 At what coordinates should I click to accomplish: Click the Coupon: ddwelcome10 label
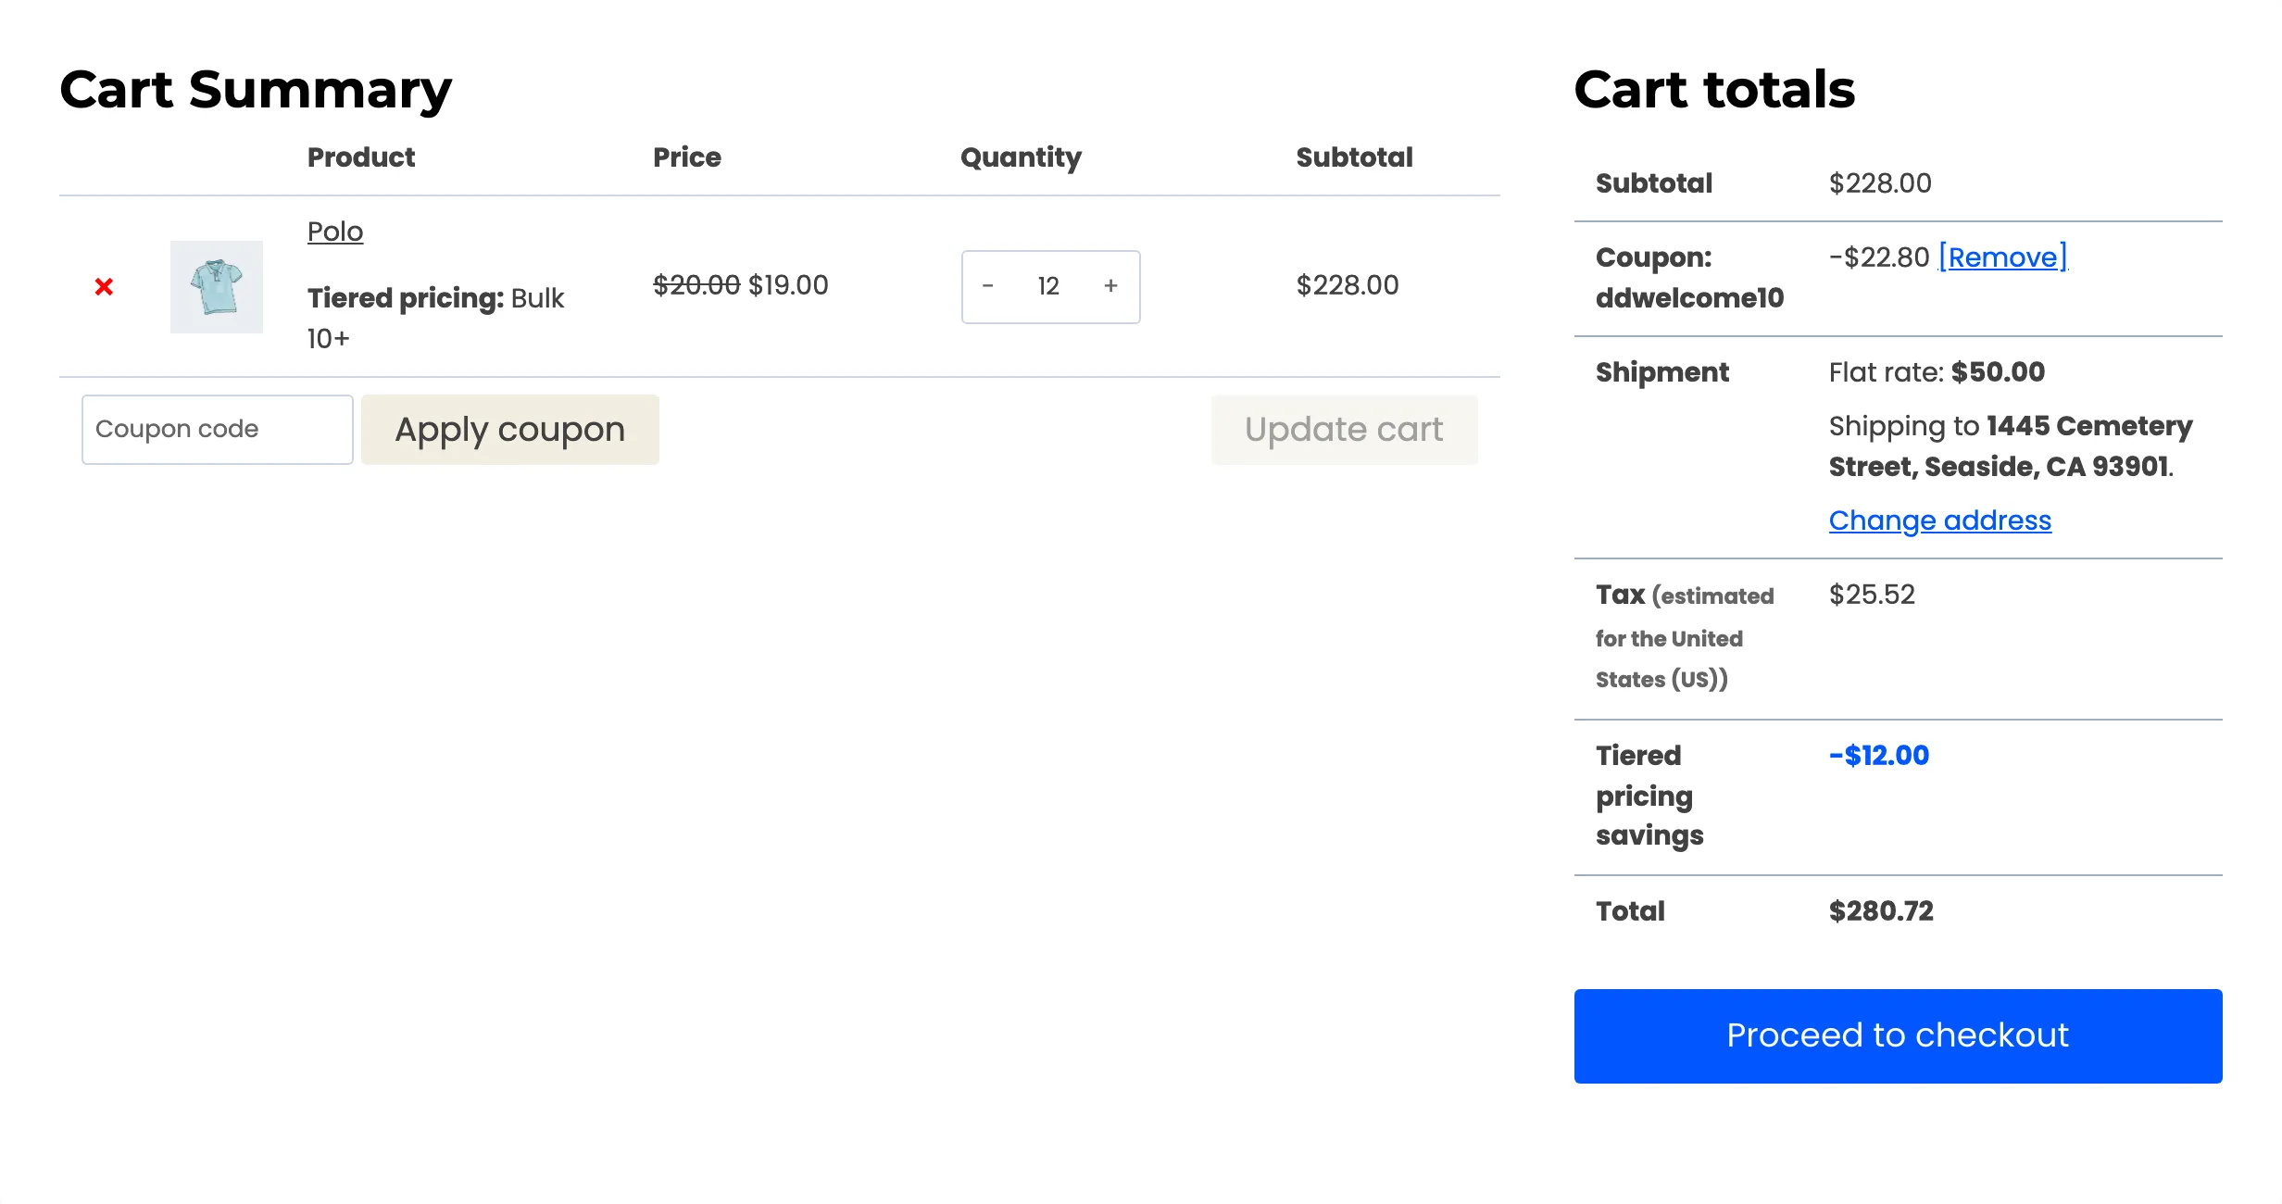[x=1689, y=278]
